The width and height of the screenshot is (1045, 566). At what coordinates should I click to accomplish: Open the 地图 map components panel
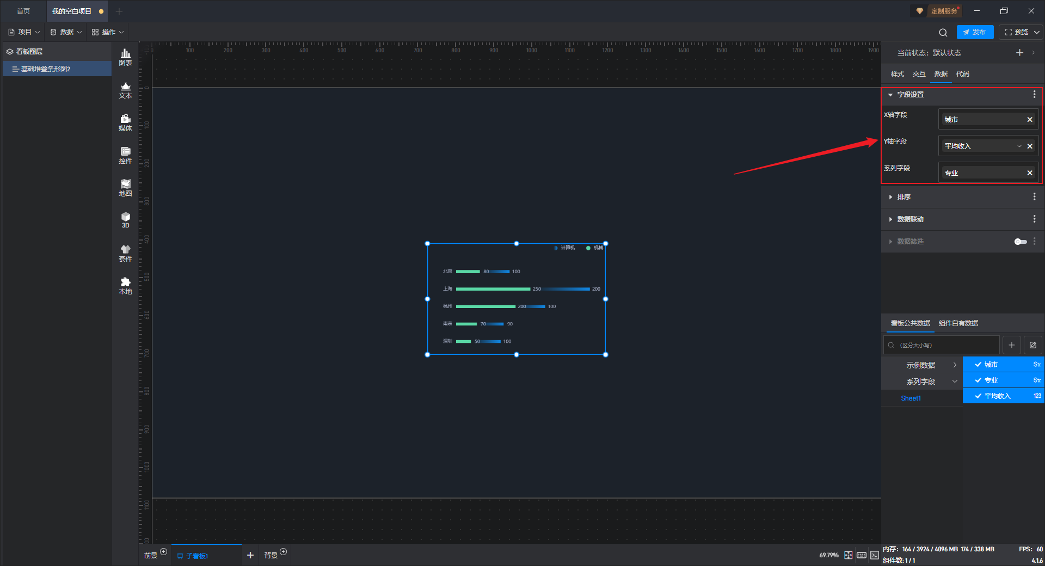(x=125, y=188)
